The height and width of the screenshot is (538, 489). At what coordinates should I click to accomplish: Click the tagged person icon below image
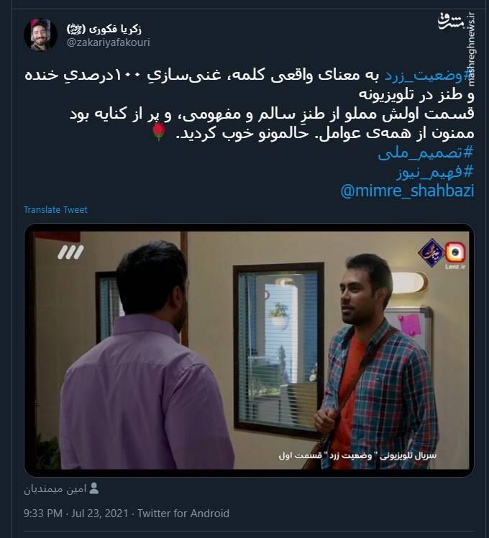93,488
